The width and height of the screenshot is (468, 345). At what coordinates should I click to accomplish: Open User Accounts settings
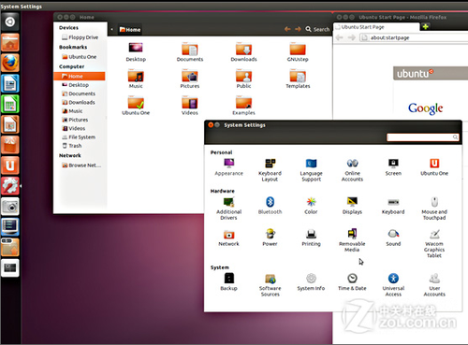point(434,285)
